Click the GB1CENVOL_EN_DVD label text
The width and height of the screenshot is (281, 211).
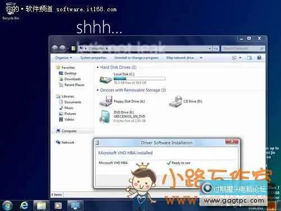pyautogui.click(x=129, y=116)
